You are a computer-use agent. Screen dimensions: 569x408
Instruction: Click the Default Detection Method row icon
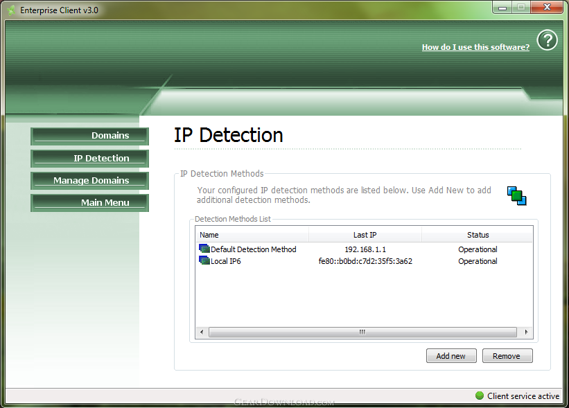[204, 249]
